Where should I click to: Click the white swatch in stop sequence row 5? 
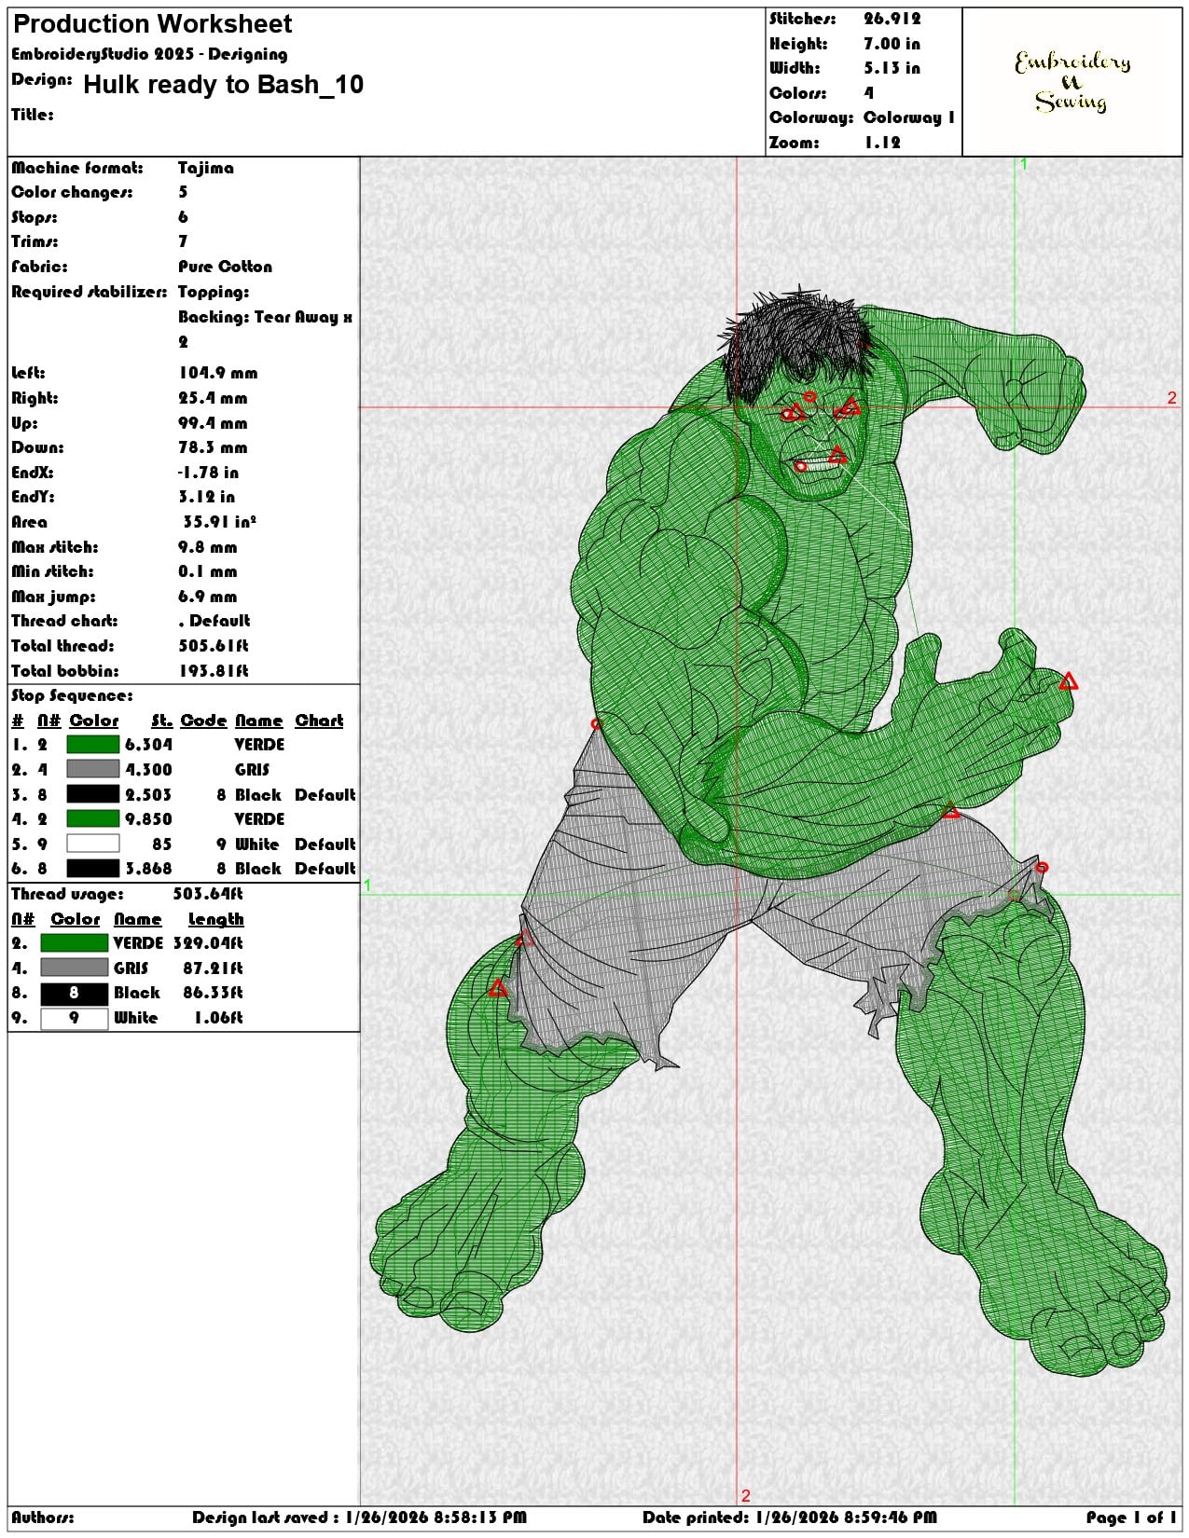pyautogui.click(x=93, y=844)
